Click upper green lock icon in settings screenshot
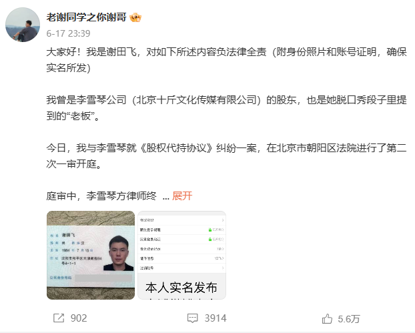 pyautogui.click(x=210, y=230)
